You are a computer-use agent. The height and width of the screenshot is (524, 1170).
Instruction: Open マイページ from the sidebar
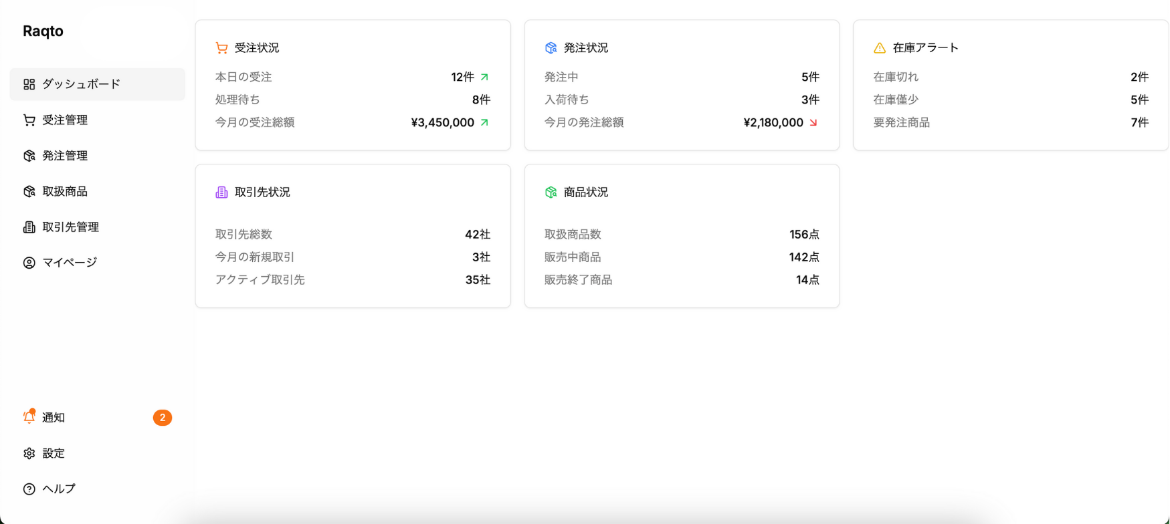(x=70, y=263)
